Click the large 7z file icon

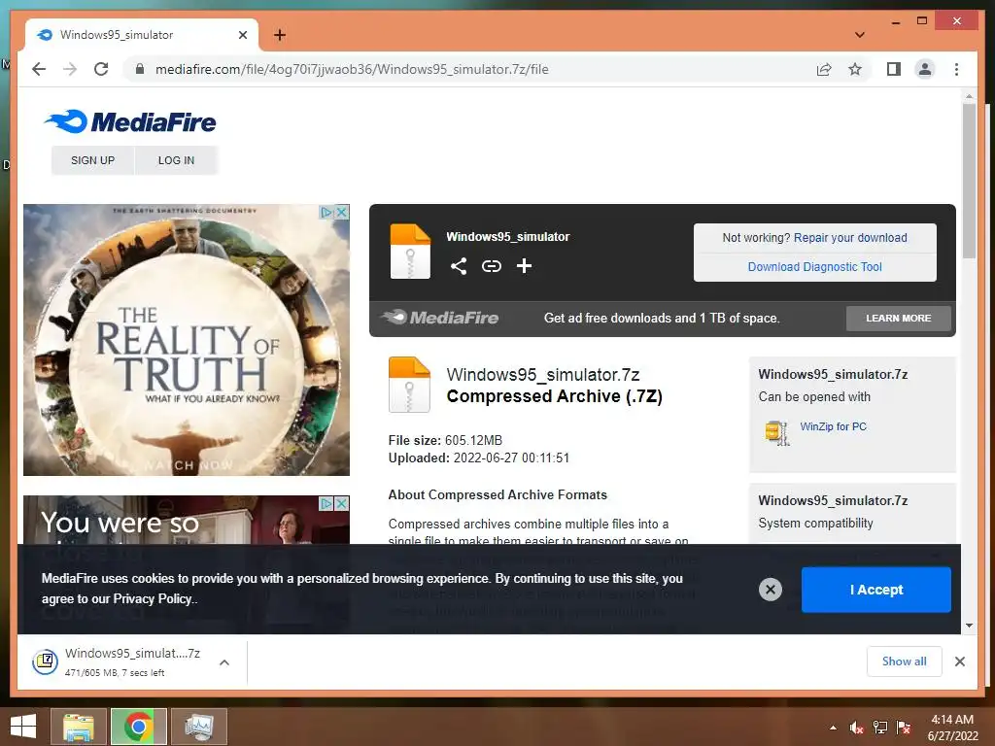pos(409,385)
